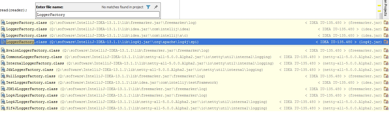Open the file type filter funnel icon

click(x=148, y=7)
